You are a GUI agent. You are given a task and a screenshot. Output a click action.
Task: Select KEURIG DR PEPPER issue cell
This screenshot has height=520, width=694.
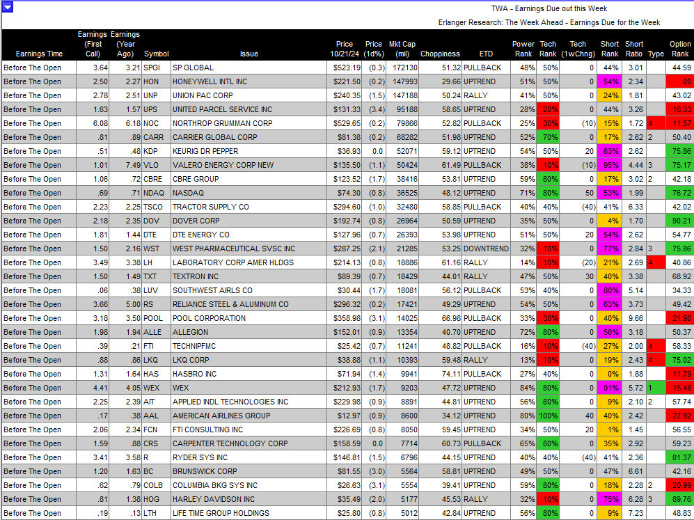point(249,151)
